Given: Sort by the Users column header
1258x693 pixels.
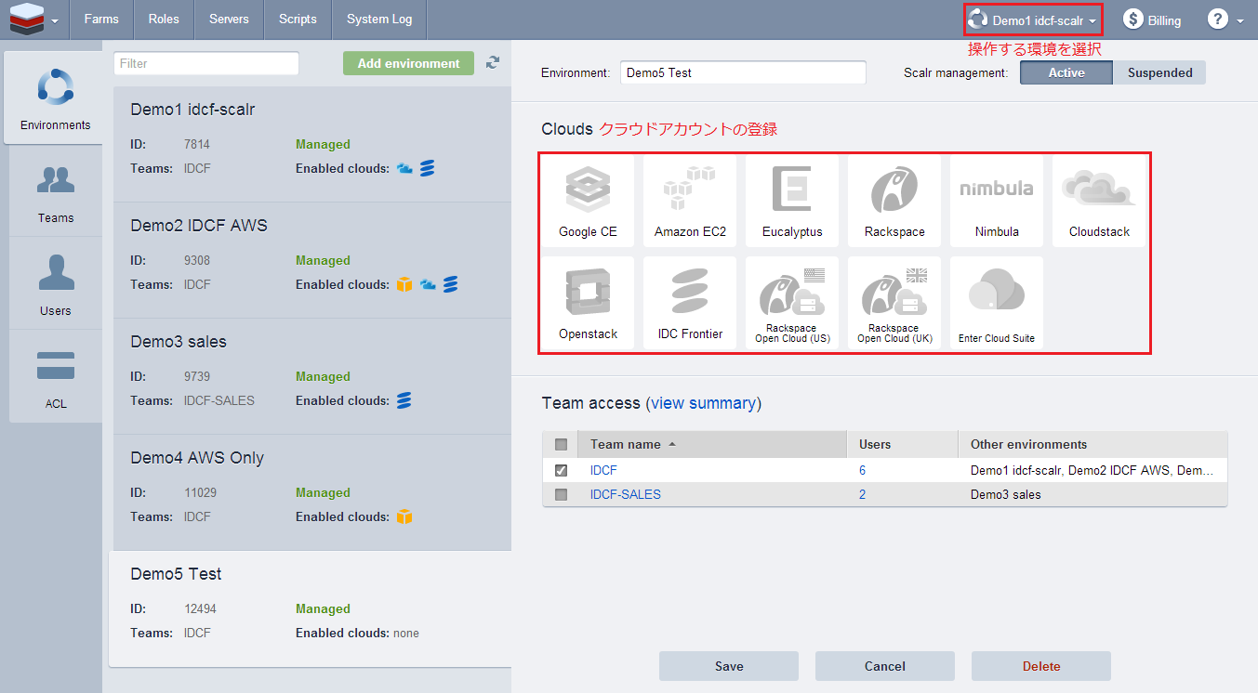Looking at the screenshot, I should click(902, 445).
